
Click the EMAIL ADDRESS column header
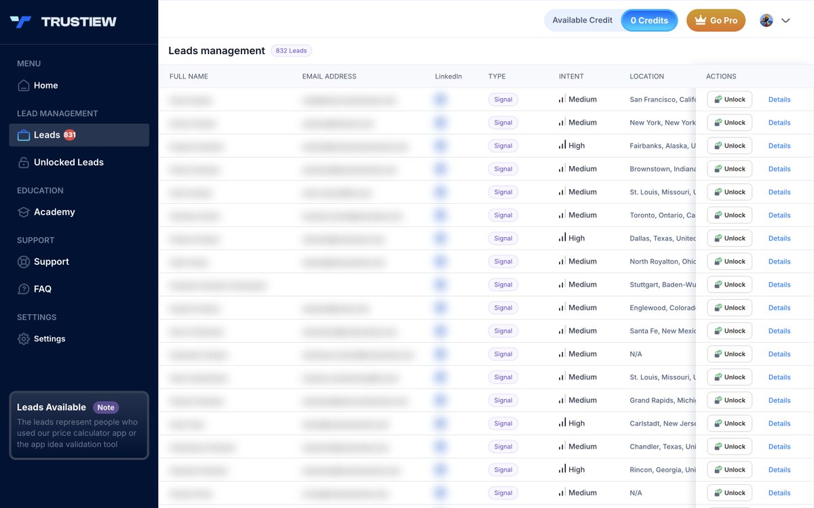tap(329, 77)
